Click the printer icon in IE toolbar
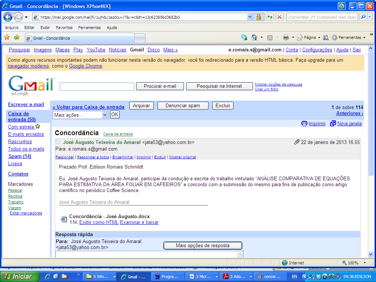Viewport: 376px width, 282px height. [x=286, y=37]
